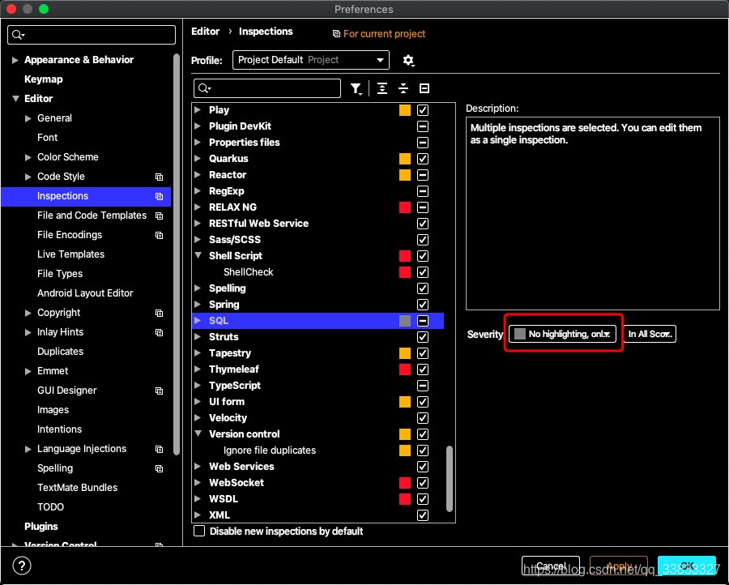Select the WebSocket inspection group
729x585 pixels.
click(318, 483)
